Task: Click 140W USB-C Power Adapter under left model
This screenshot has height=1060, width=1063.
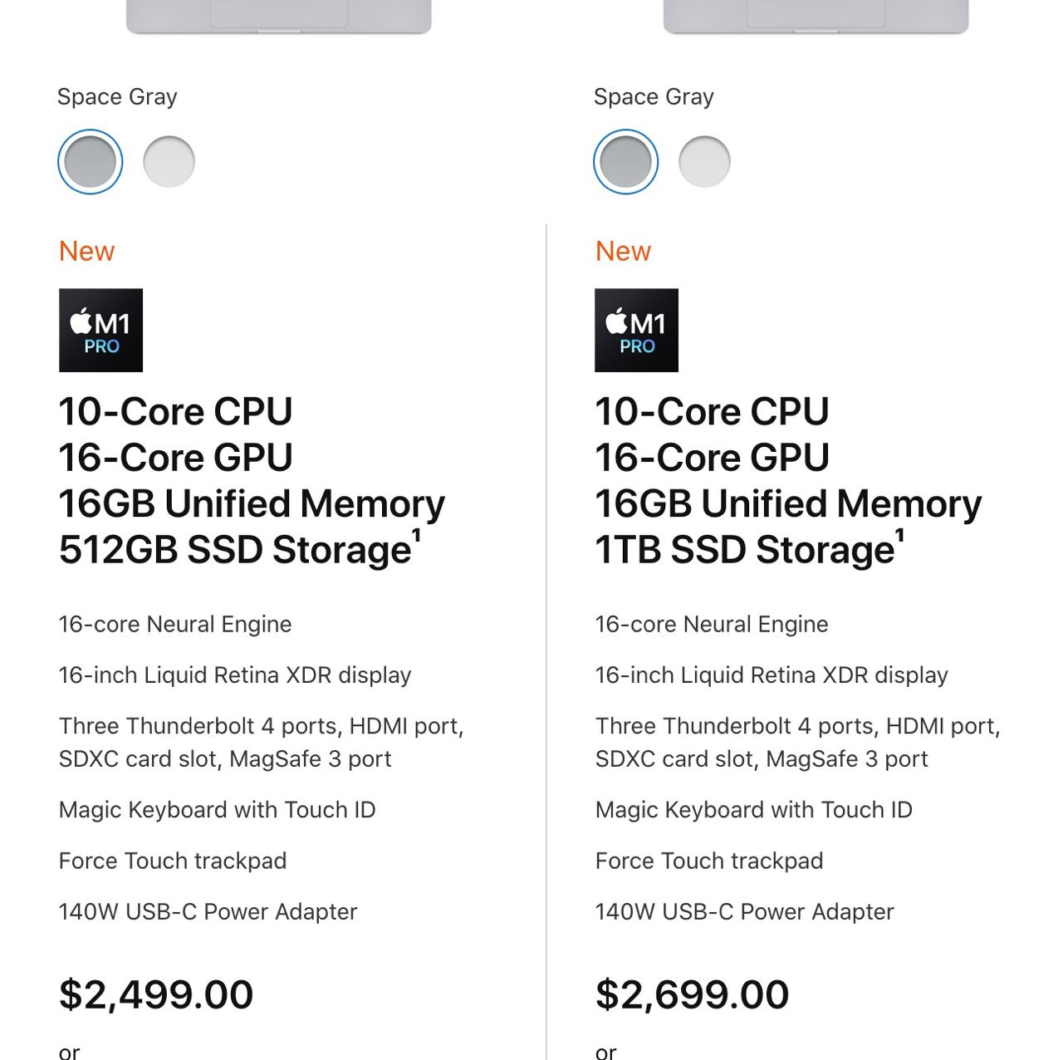Action: (x=208, y=912)
